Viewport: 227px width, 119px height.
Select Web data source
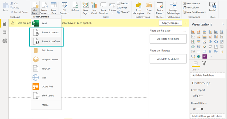(46, 78)
